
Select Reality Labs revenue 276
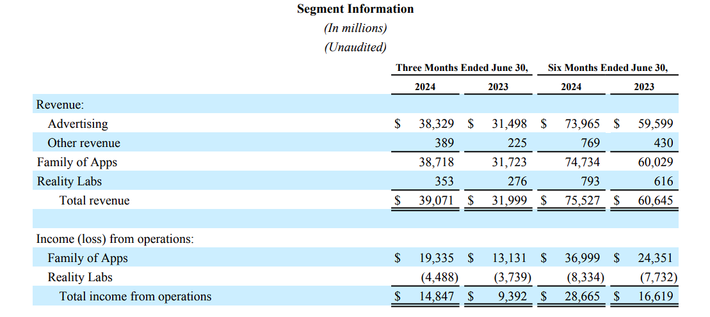517,182
